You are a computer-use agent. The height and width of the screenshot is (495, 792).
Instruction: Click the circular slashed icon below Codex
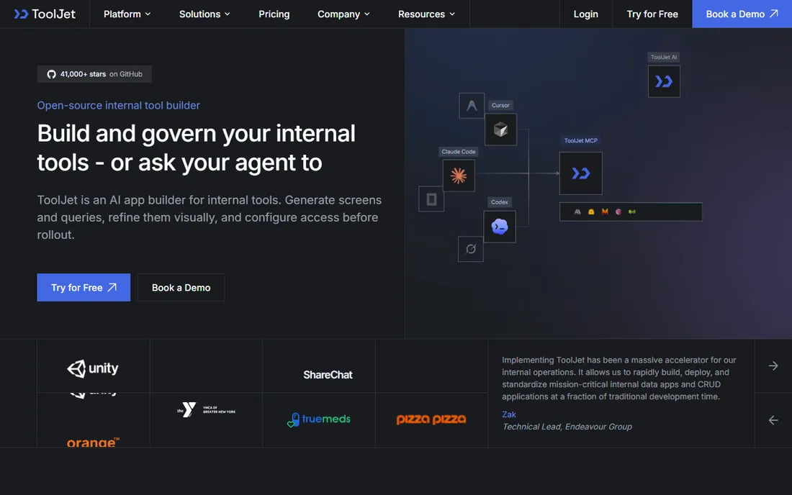[x=471, y=249]
